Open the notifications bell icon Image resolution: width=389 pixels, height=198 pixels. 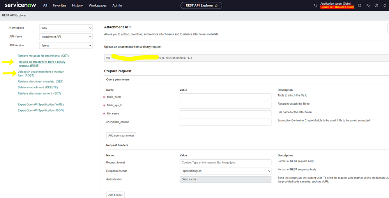(385, 5)
